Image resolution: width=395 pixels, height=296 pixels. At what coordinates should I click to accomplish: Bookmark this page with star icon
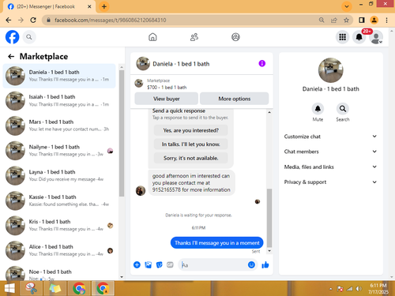346,20
